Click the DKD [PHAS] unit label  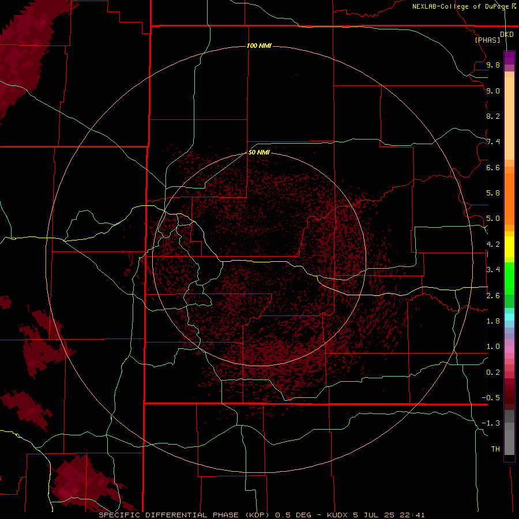pos(494,37)
